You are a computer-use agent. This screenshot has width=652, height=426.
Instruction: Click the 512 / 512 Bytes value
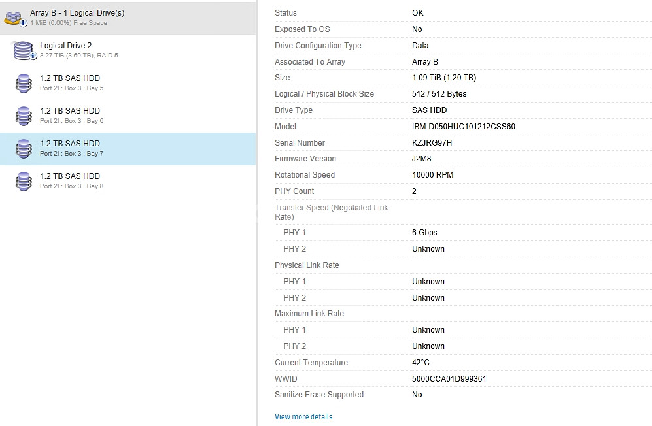pos(439,94)
